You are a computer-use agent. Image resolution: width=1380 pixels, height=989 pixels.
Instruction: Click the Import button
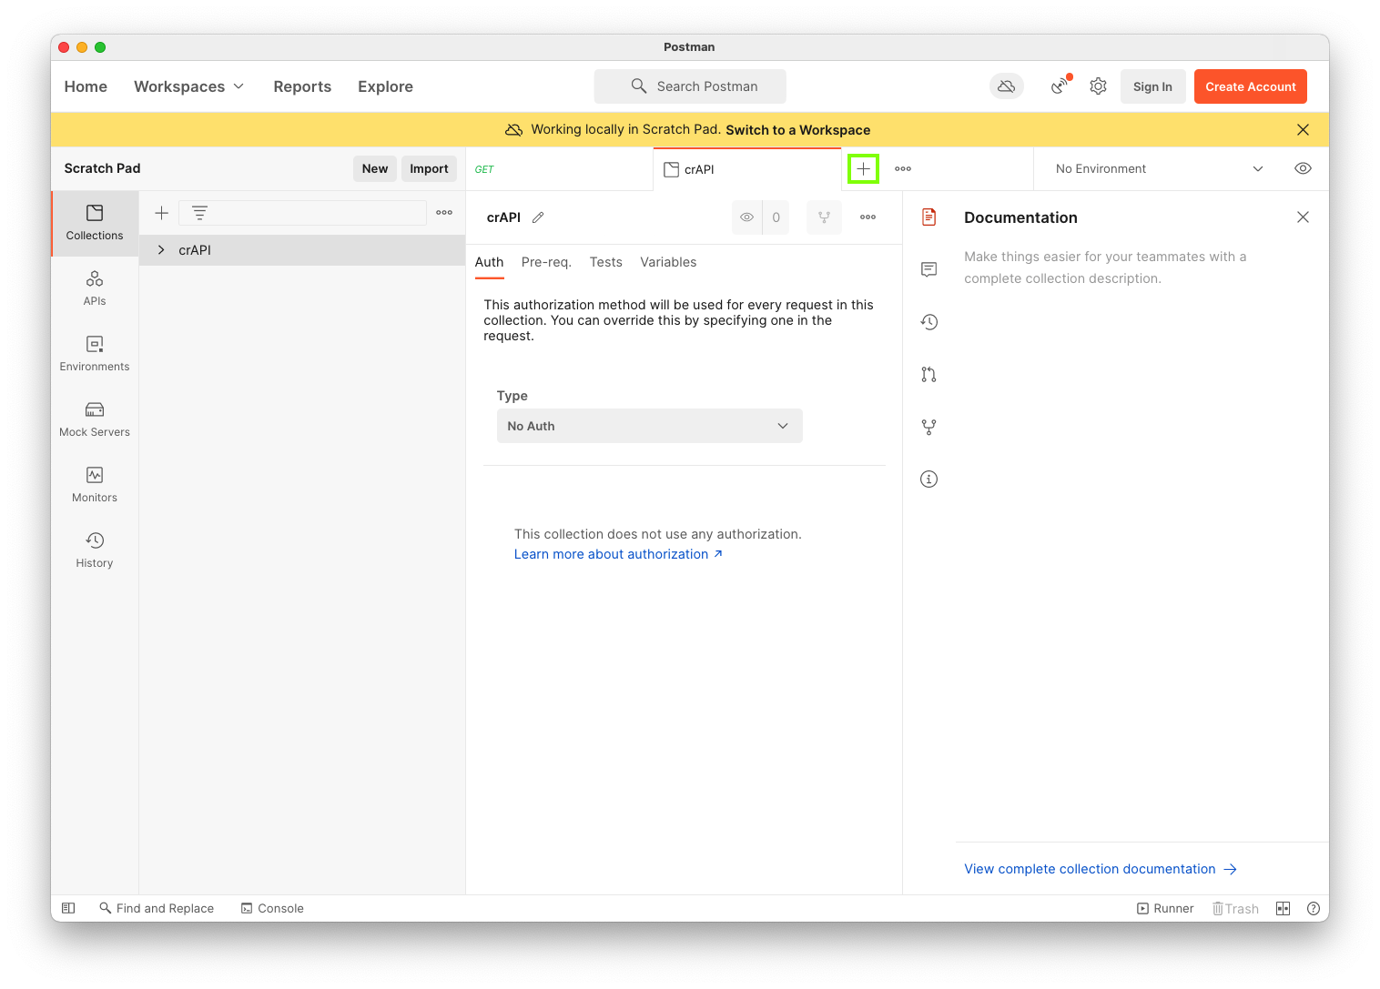(429, 168)
